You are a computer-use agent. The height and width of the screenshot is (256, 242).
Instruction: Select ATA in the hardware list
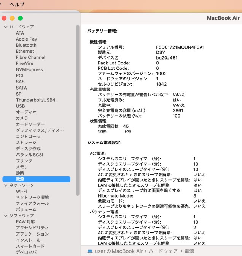[20, 33]
